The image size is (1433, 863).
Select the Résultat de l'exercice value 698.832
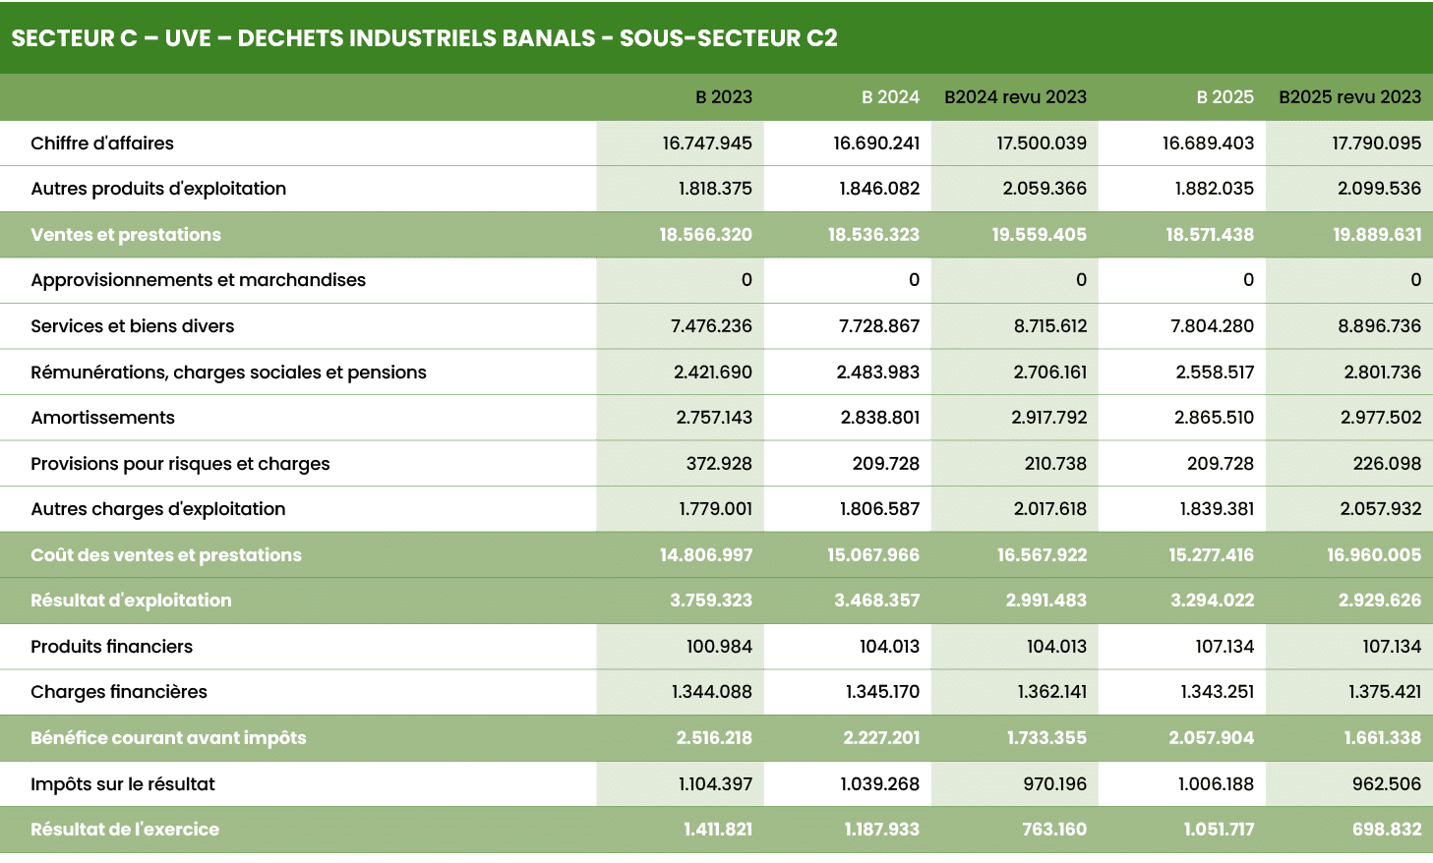pos(1388,829)
